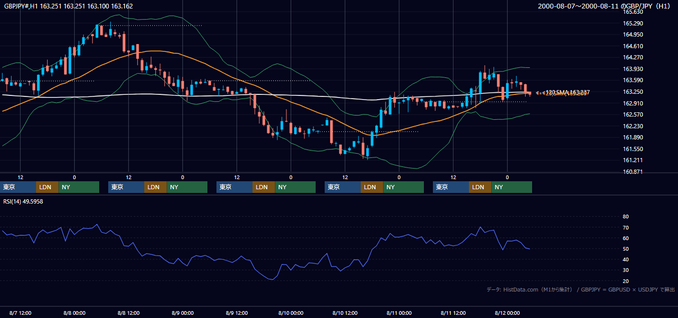Click the RSI 80 level label
Image resolution: width=678 pixels, height=318 pixels.
625,217
